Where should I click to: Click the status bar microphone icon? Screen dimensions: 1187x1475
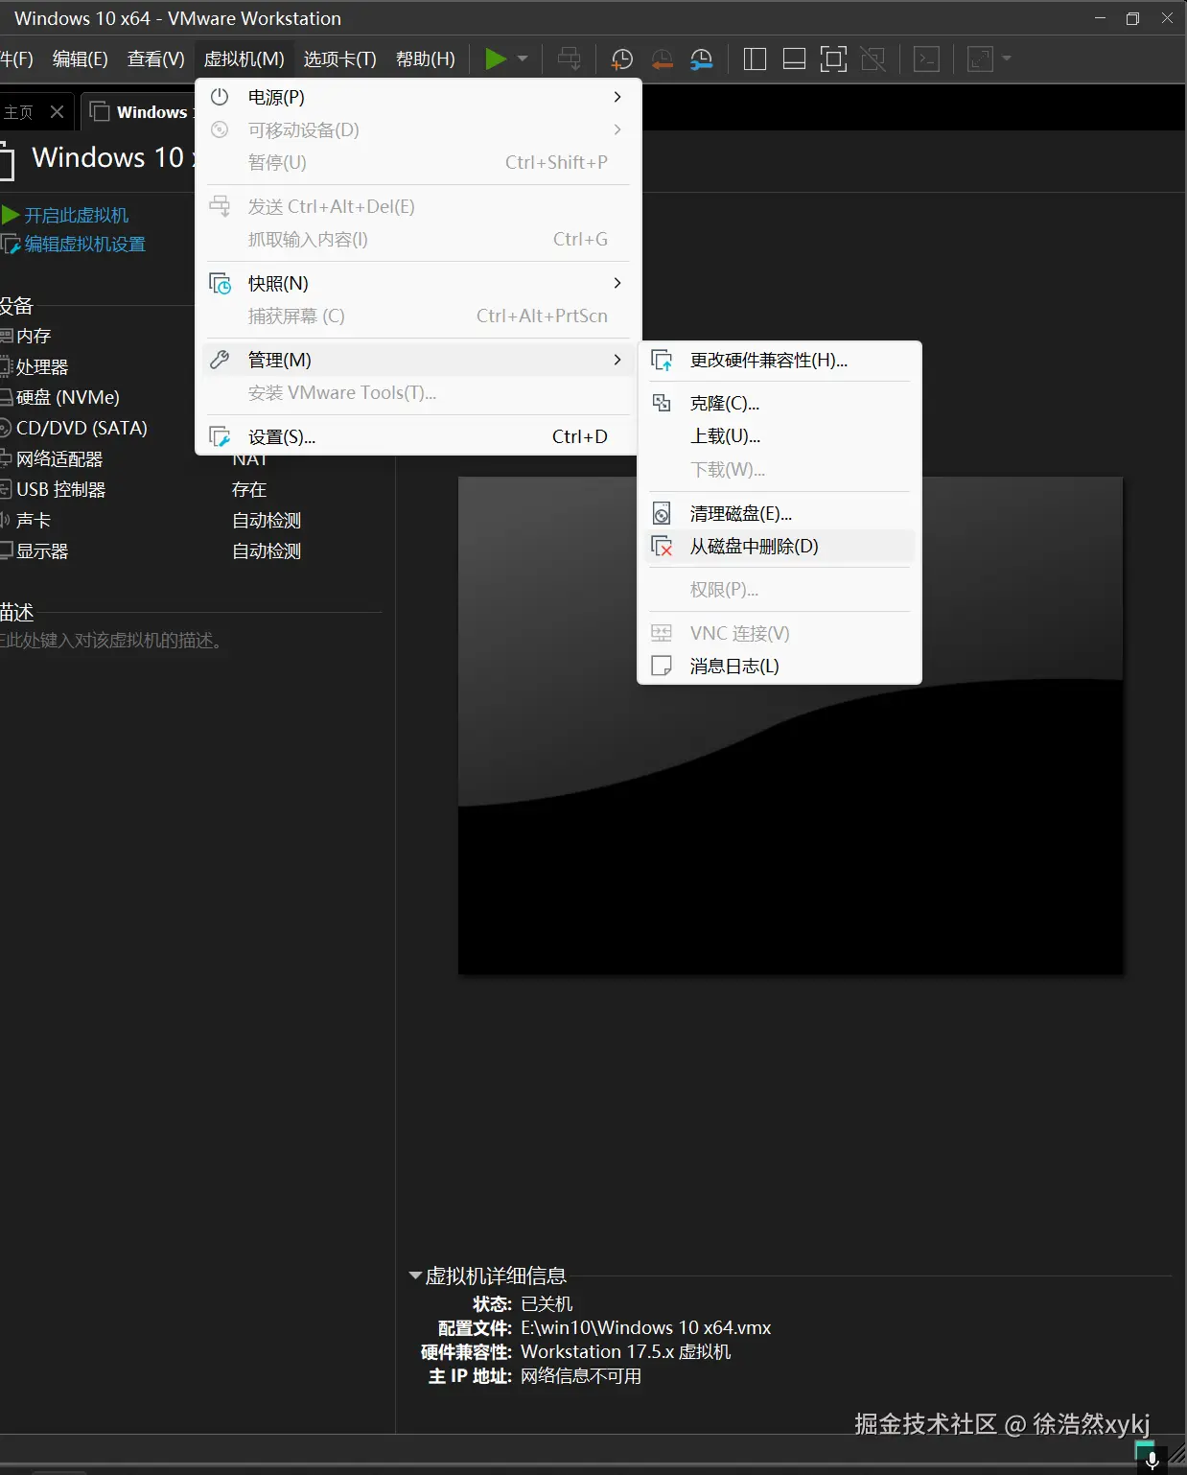tap(1152, 1460)
